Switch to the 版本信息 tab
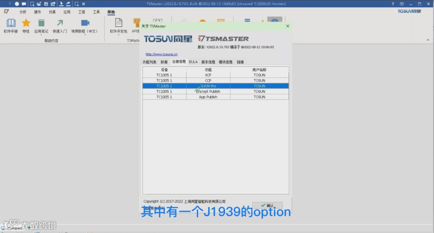 (x=208, y=62)
